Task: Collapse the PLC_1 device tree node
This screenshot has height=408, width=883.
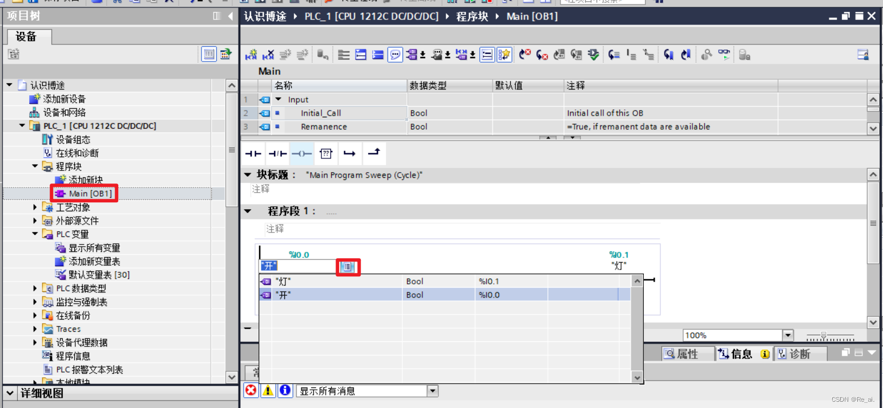Action: point(22,125)
